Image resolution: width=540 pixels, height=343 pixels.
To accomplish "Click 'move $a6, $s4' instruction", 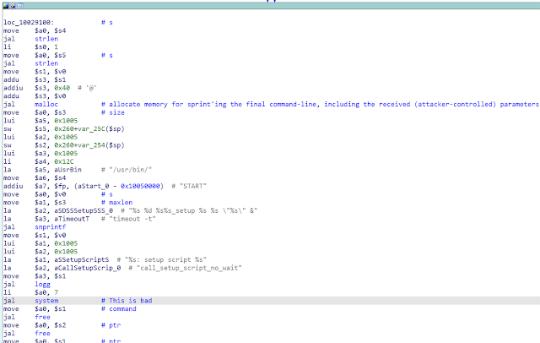I will tap(35, 178).
